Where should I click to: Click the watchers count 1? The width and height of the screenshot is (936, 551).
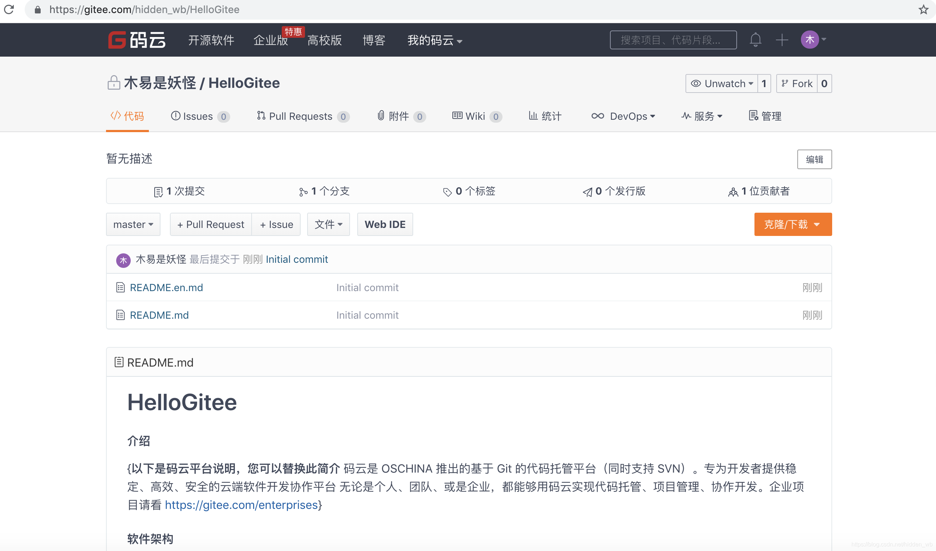(764, 83)
